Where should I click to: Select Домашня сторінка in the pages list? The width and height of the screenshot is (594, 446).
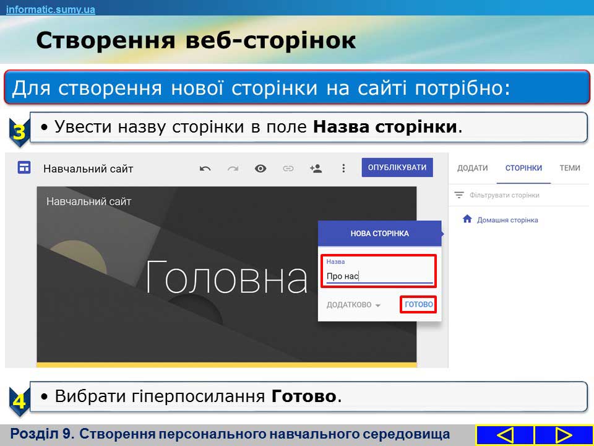507,220
